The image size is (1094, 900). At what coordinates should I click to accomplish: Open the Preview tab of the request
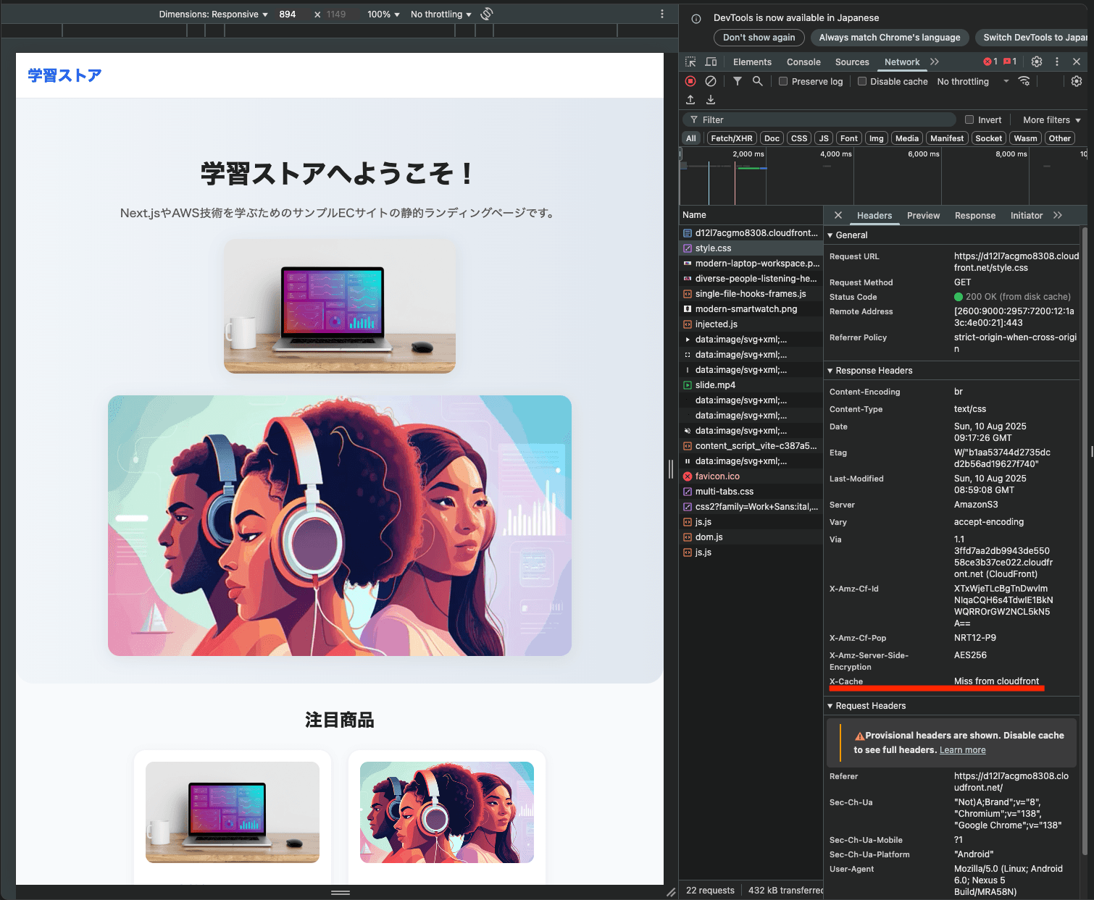point(923,216)
